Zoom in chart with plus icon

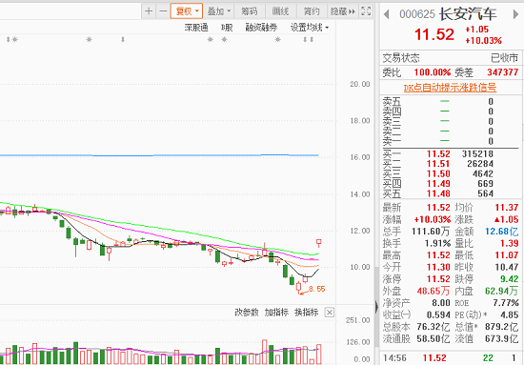(149, 11)
